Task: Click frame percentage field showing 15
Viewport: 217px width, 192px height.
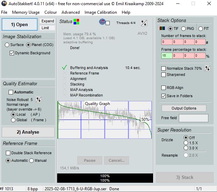Action: pos(167,56)
